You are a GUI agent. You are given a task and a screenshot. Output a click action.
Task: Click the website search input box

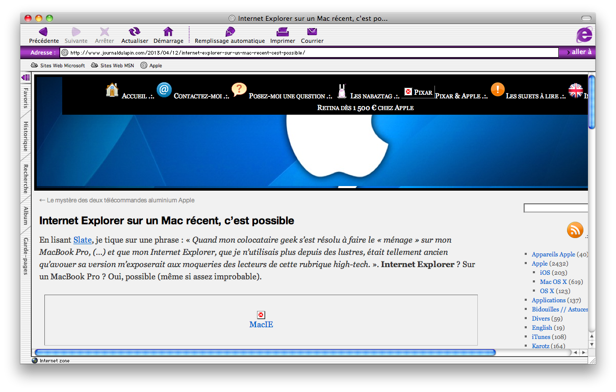[x=555, y=208]
